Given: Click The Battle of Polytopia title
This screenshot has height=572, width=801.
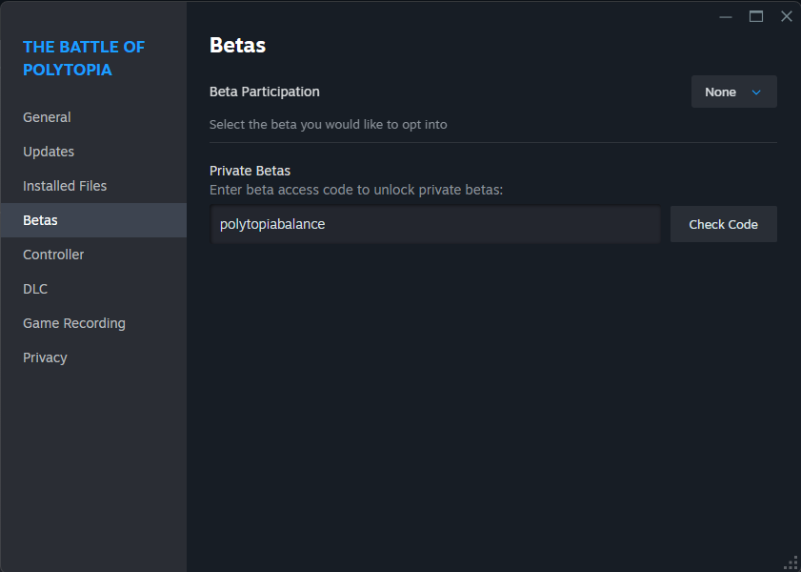Looking at the screenshot, I should pyautogui.click(x=84, y=58).
